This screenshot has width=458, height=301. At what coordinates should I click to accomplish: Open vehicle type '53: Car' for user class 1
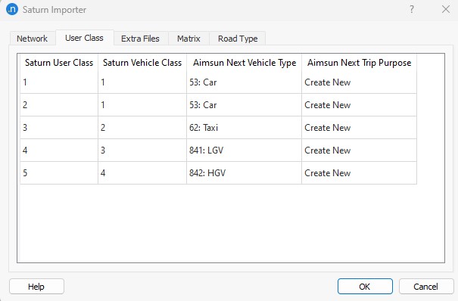click(245, 82)
